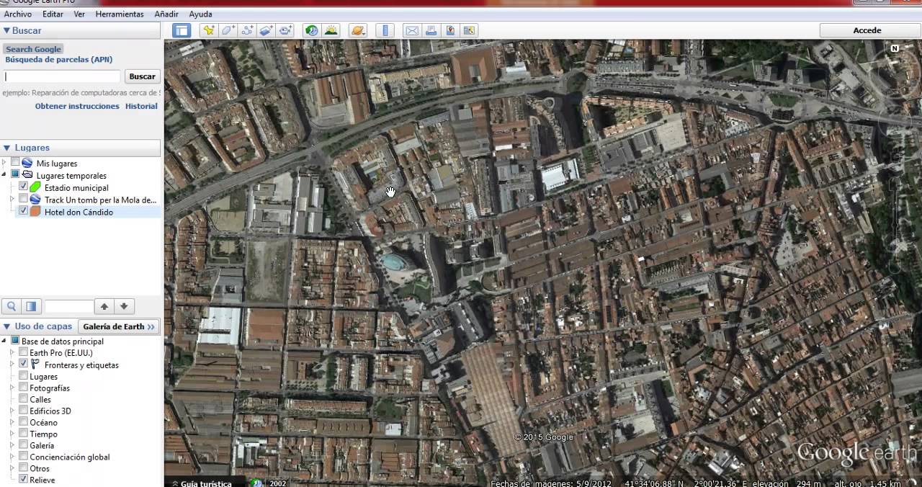Expand the Mis lugares tree node
The width and height of the screenshot is (922, 487).
(4, 163)
